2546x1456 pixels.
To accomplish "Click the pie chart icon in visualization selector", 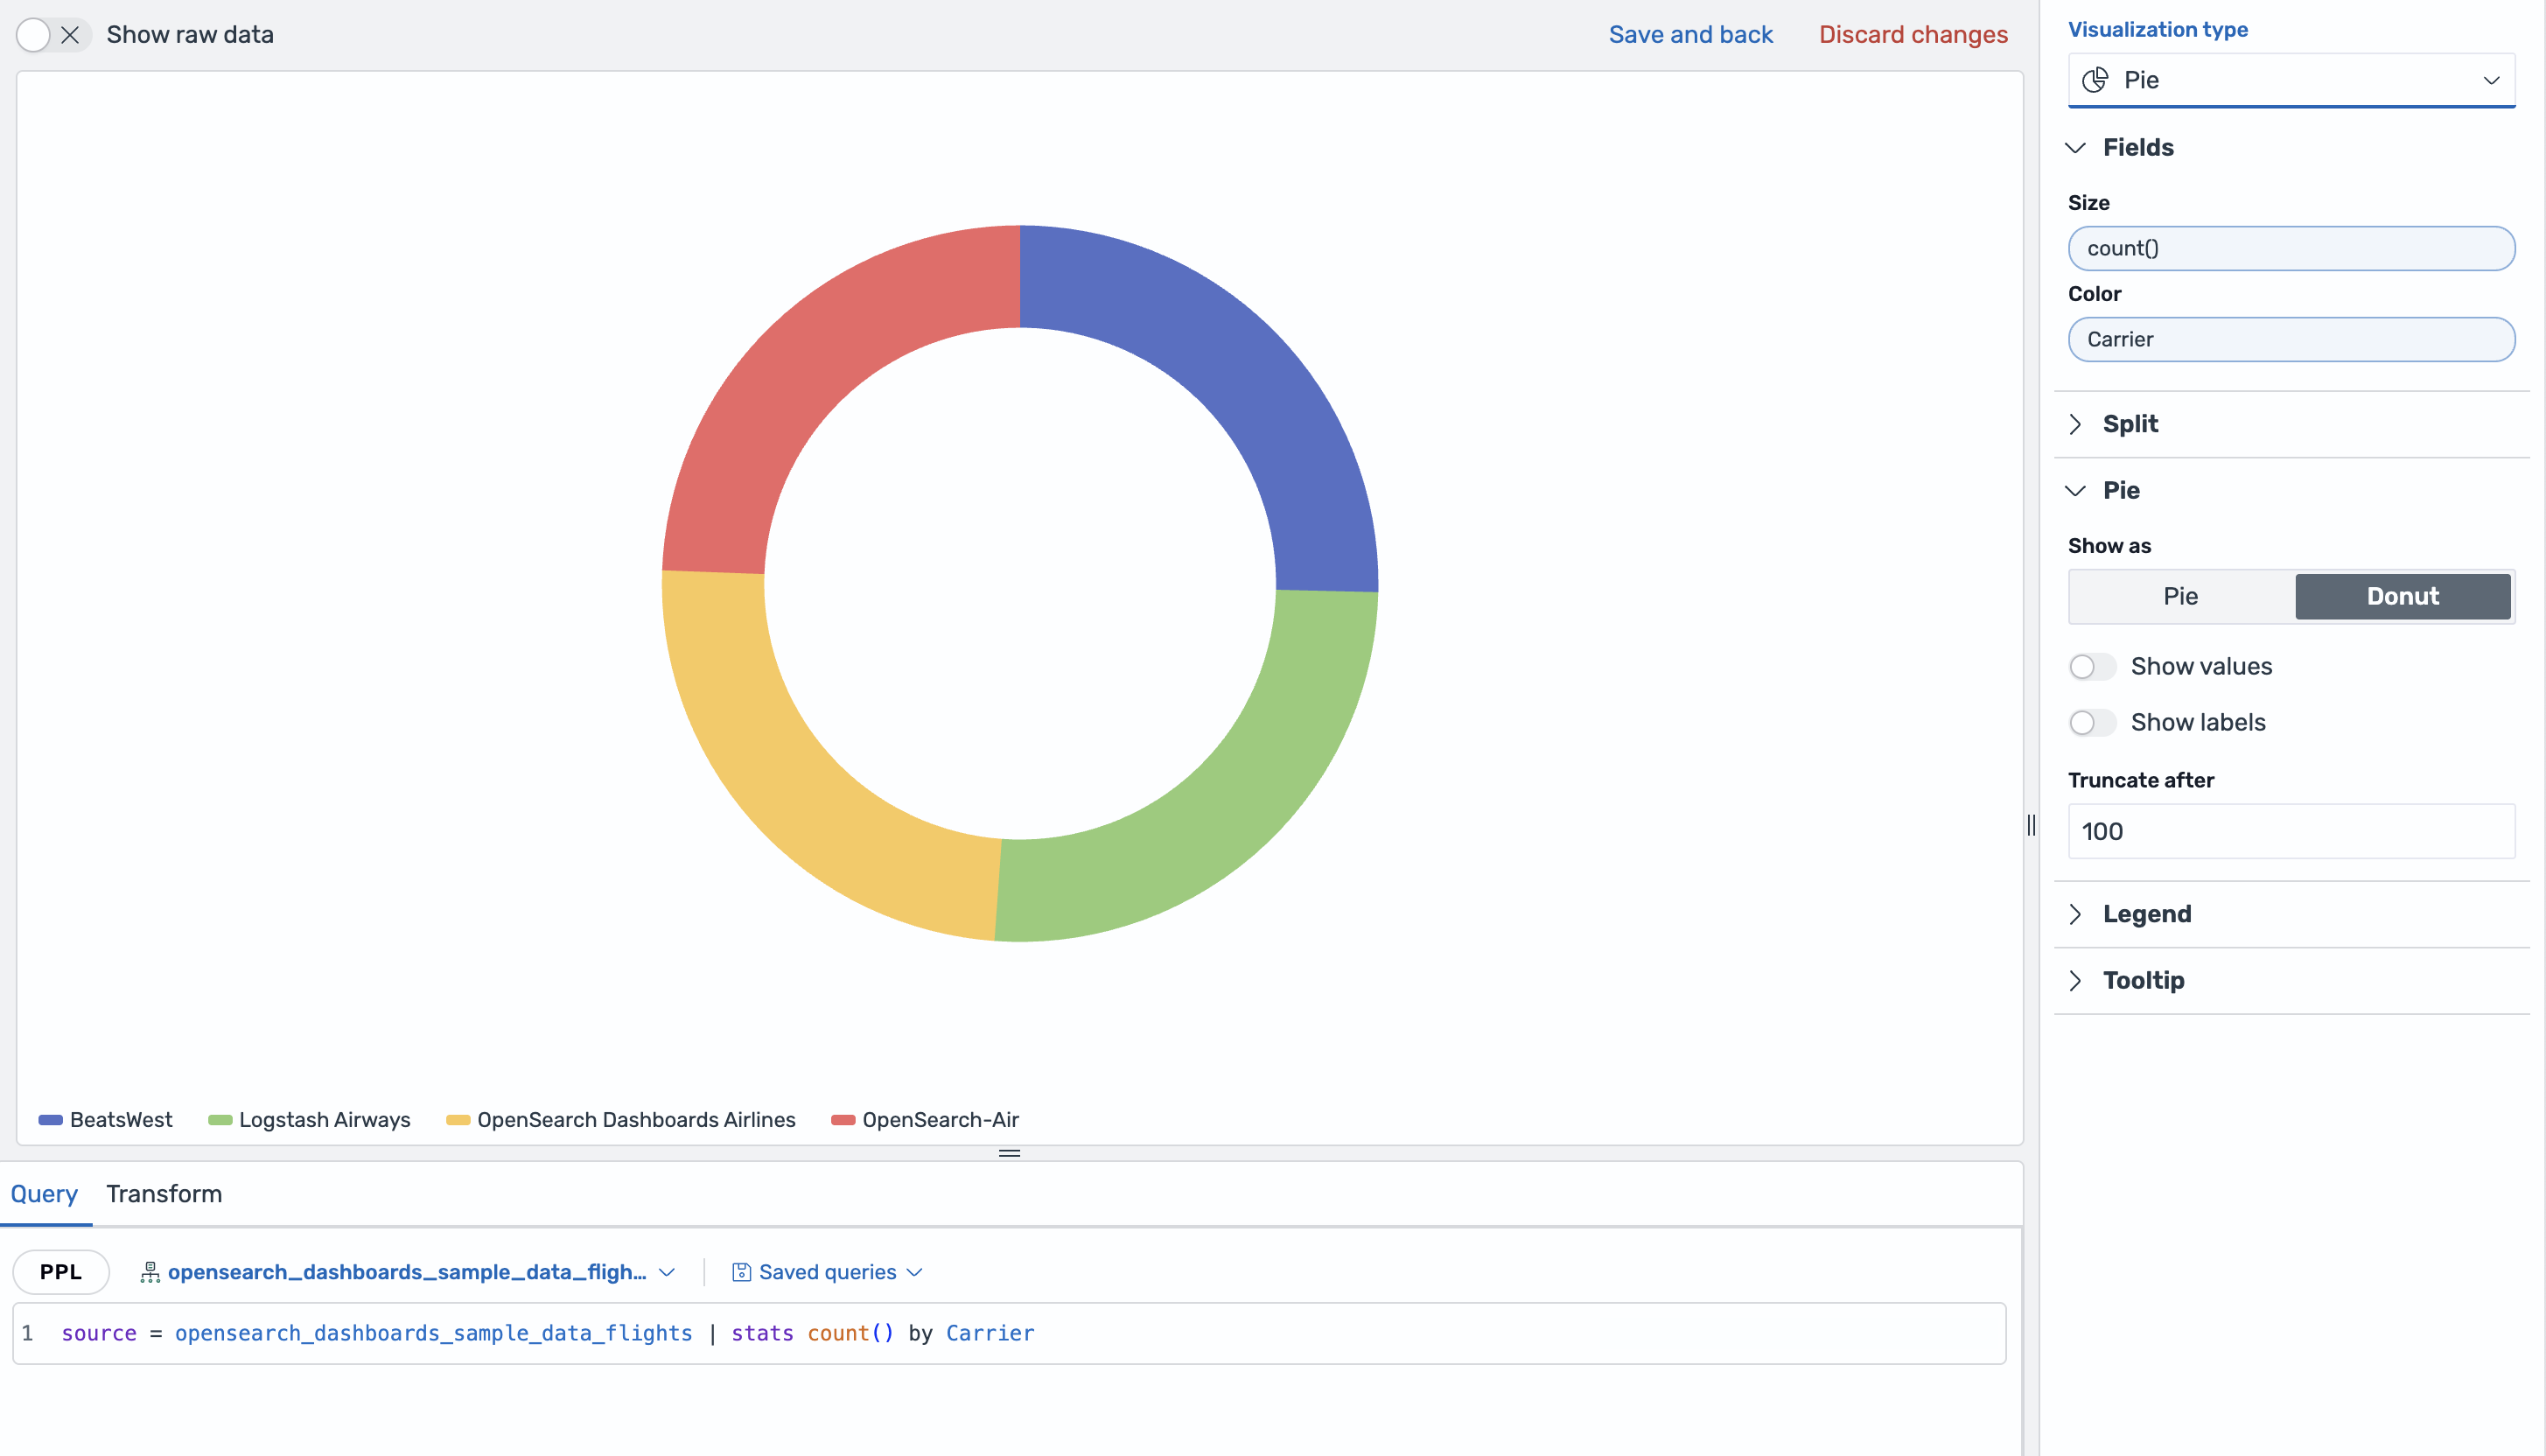I will pyautogui.click(x=2095, y=80).
